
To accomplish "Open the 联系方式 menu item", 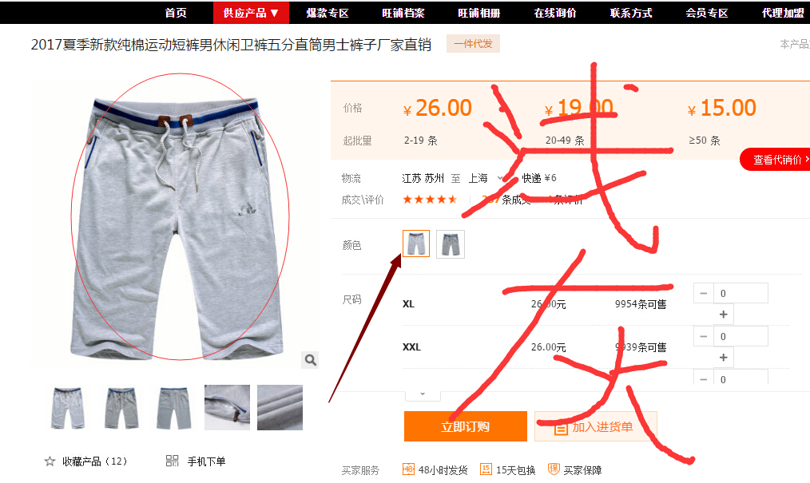I will tap(631, 13).
